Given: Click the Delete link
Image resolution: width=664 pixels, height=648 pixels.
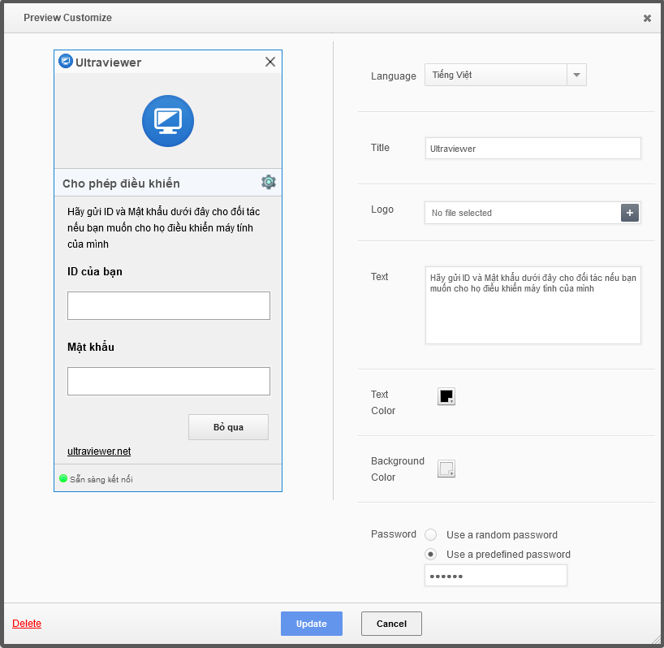Looking at the screenshot, I should 27,624.
